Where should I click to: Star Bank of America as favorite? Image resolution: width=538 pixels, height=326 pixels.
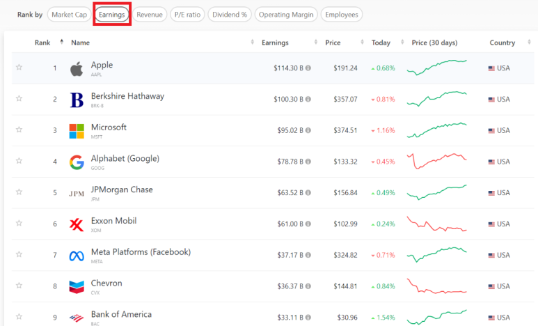coord(19,317)
